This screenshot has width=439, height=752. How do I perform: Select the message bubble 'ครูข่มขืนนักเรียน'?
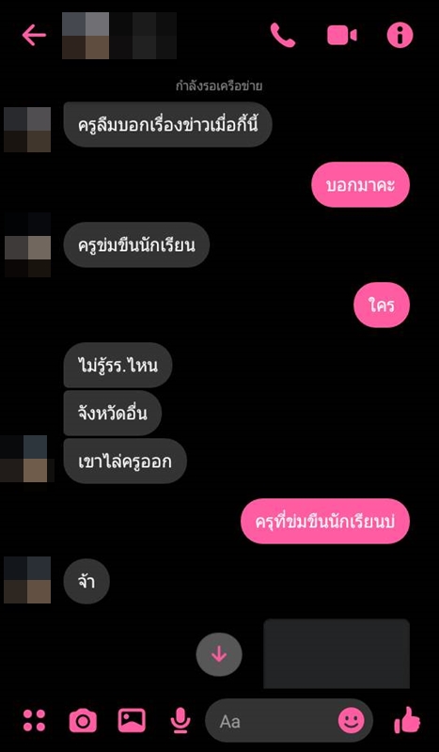pos(136,244)
